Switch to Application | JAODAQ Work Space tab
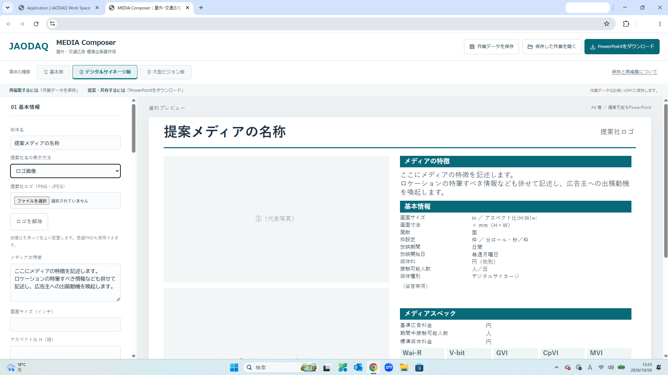This screenshot has width=668, height=375. (58, 8)
